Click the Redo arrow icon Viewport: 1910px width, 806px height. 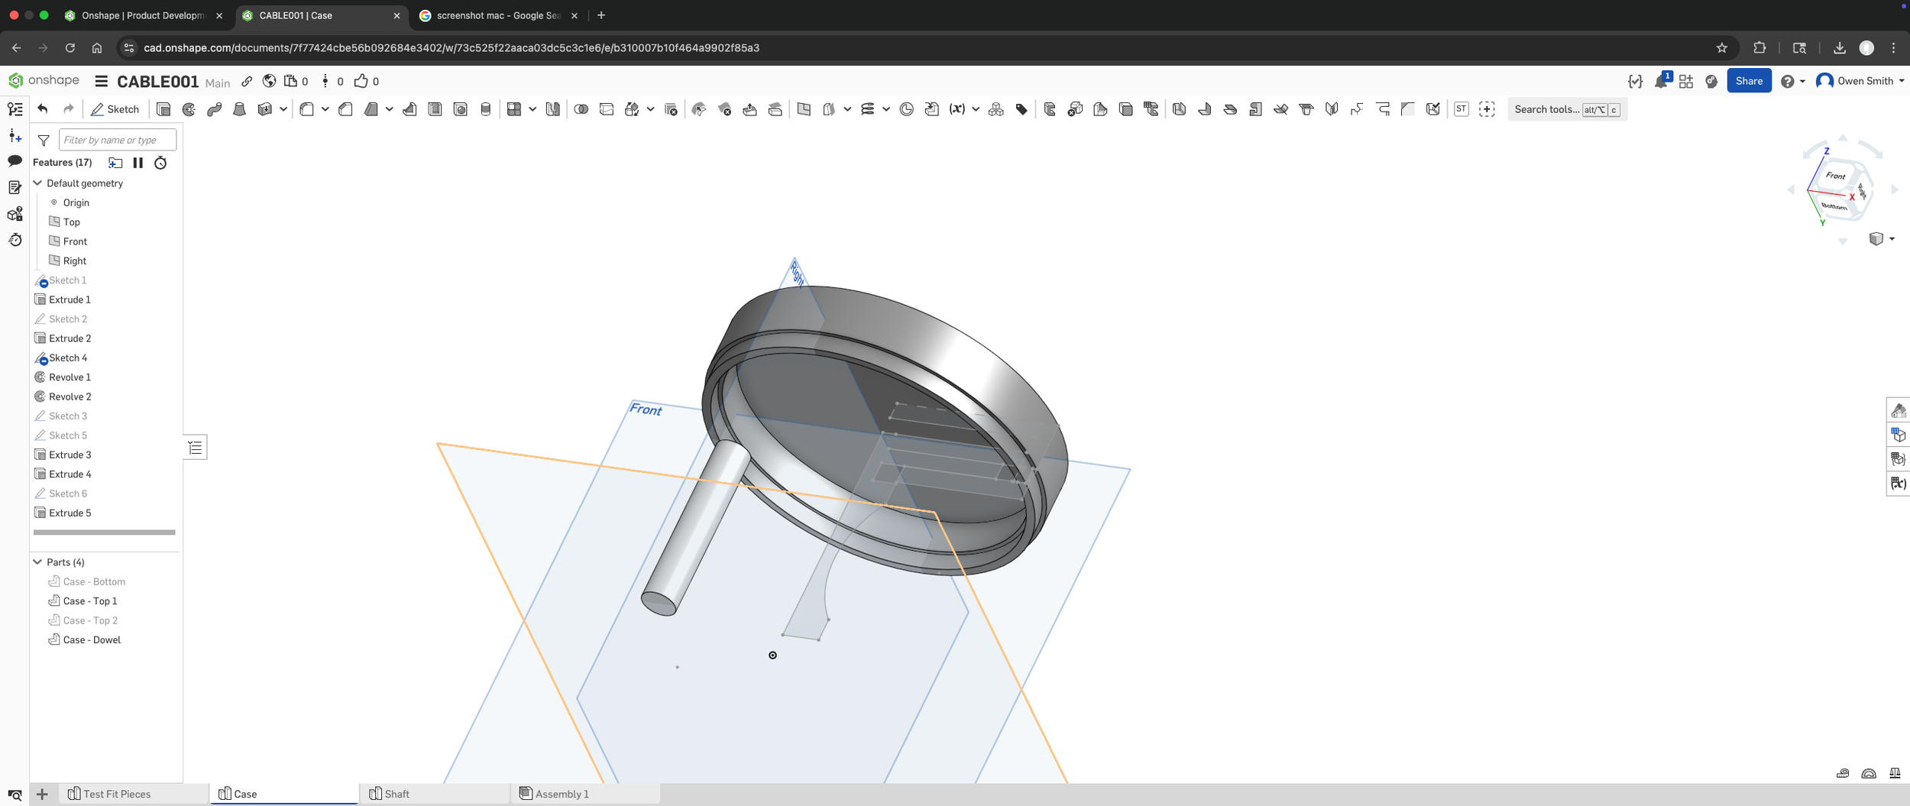(x=68, y=109)
